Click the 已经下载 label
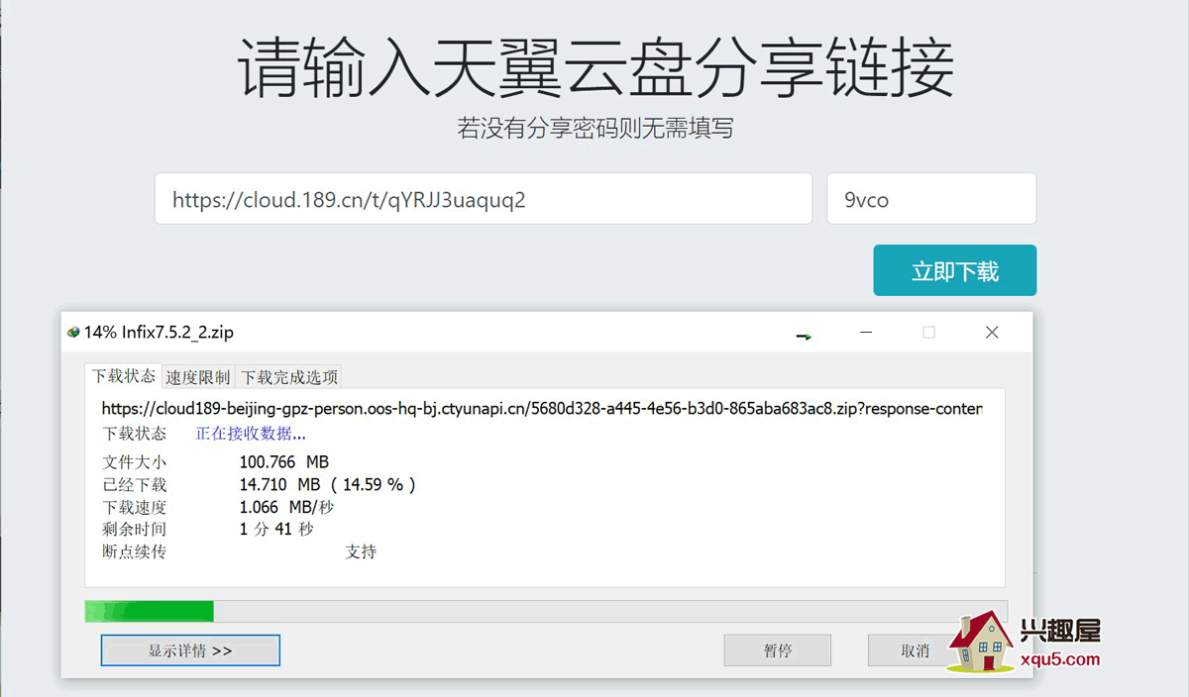1189x697 pixels. coord(135,485)
